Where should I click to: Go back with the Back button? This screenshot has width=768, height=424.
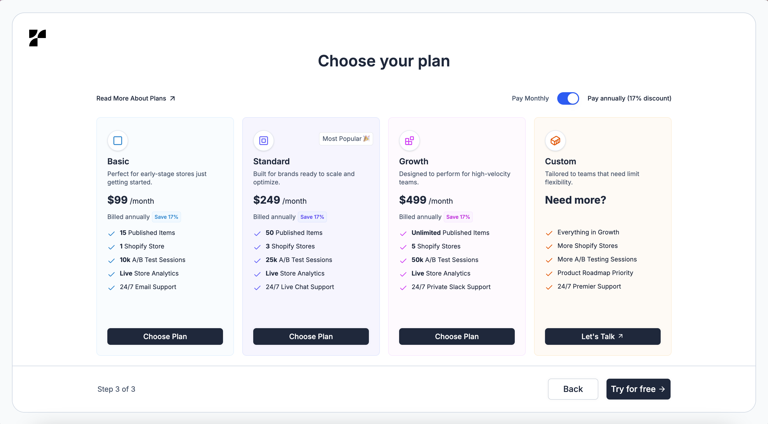573,389
